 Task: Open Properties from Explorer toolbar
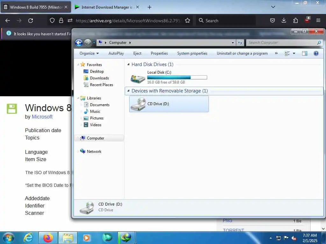[x=159, y=53]
